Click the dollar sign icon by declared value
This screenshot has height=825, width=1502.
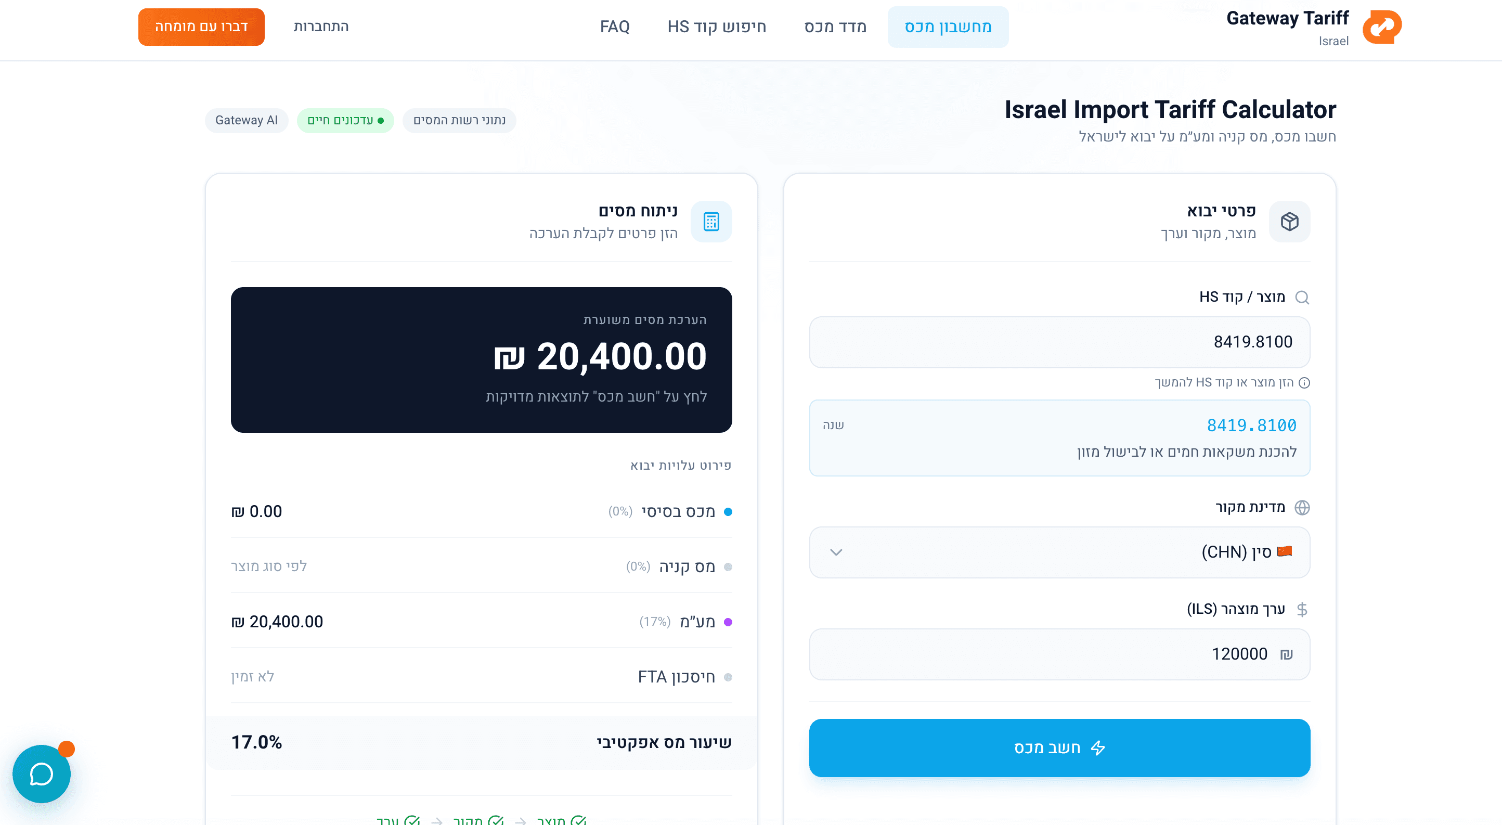tap(1302, 609)
